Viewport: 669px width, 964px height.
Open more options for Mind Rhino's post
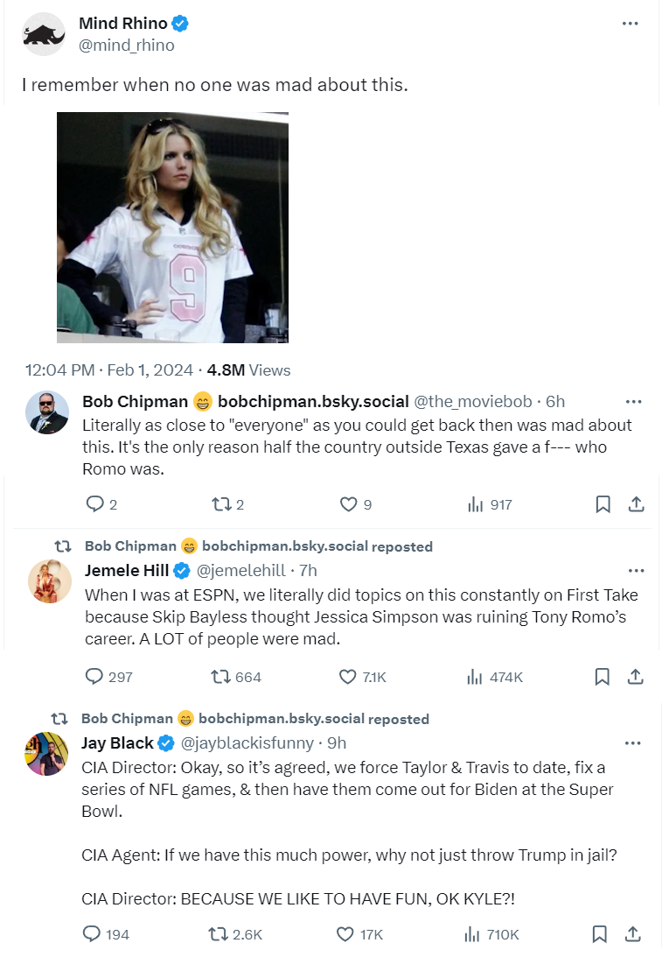coord(631,24)
